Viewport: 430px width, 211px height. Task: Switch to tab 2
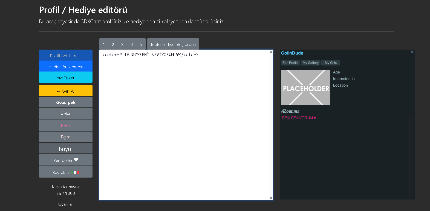tap(113, 44)
